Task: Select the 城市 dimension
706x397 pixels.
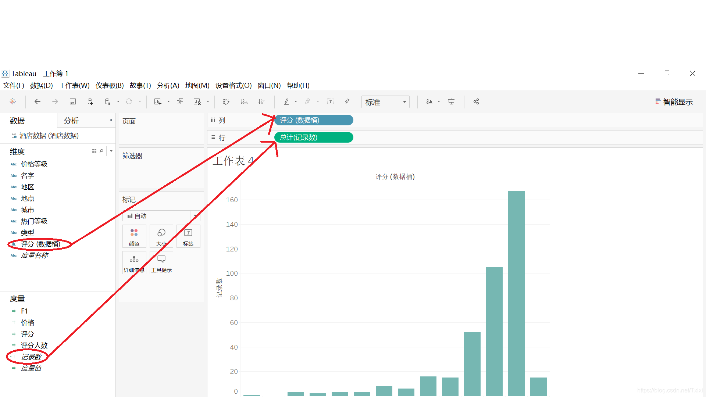Action: coord(28,210)
